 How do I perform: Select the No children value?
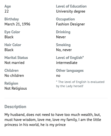coord(14,75)
